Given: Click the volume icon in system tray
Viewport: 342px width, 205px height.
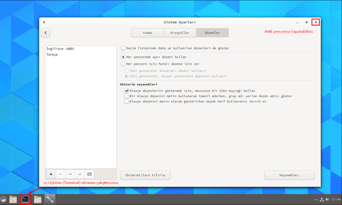Looking at the screenshot, I should 327,199.
